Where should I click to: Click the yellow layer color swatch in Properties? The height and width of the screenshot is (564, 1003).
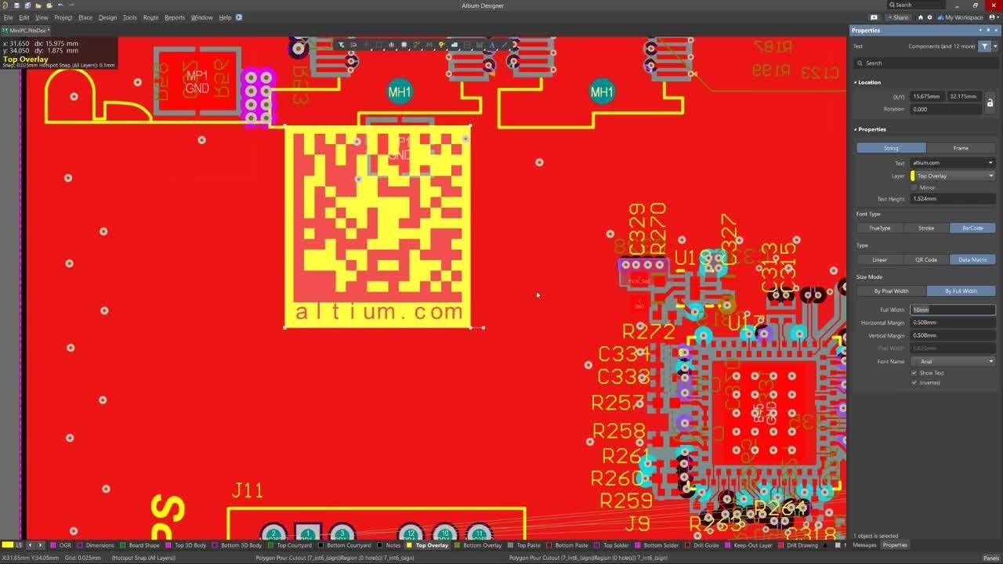point(913,176)
